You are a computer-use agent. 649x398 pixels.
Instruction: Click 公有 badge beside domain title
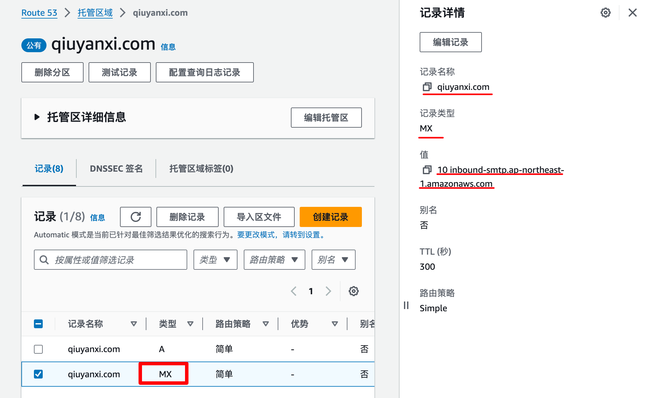pyautogui.click(x=34, y=46)
